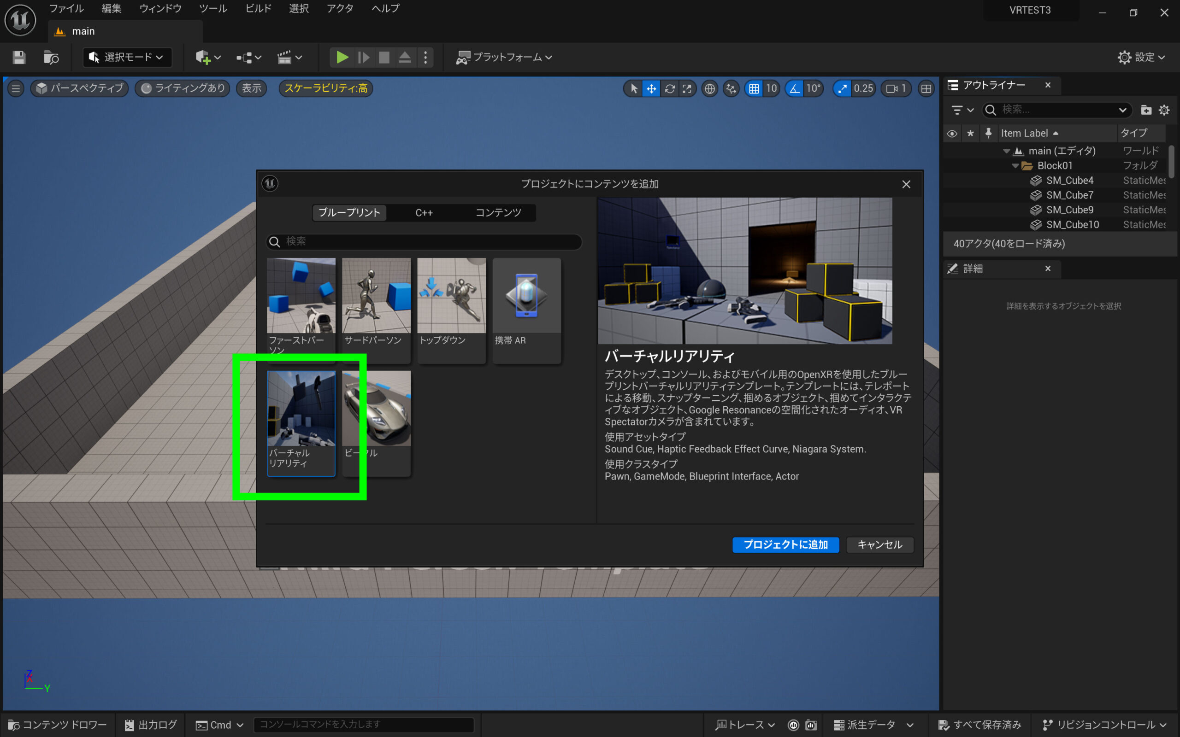Select the サードパーソン template thumbnail

pos(376,296)
